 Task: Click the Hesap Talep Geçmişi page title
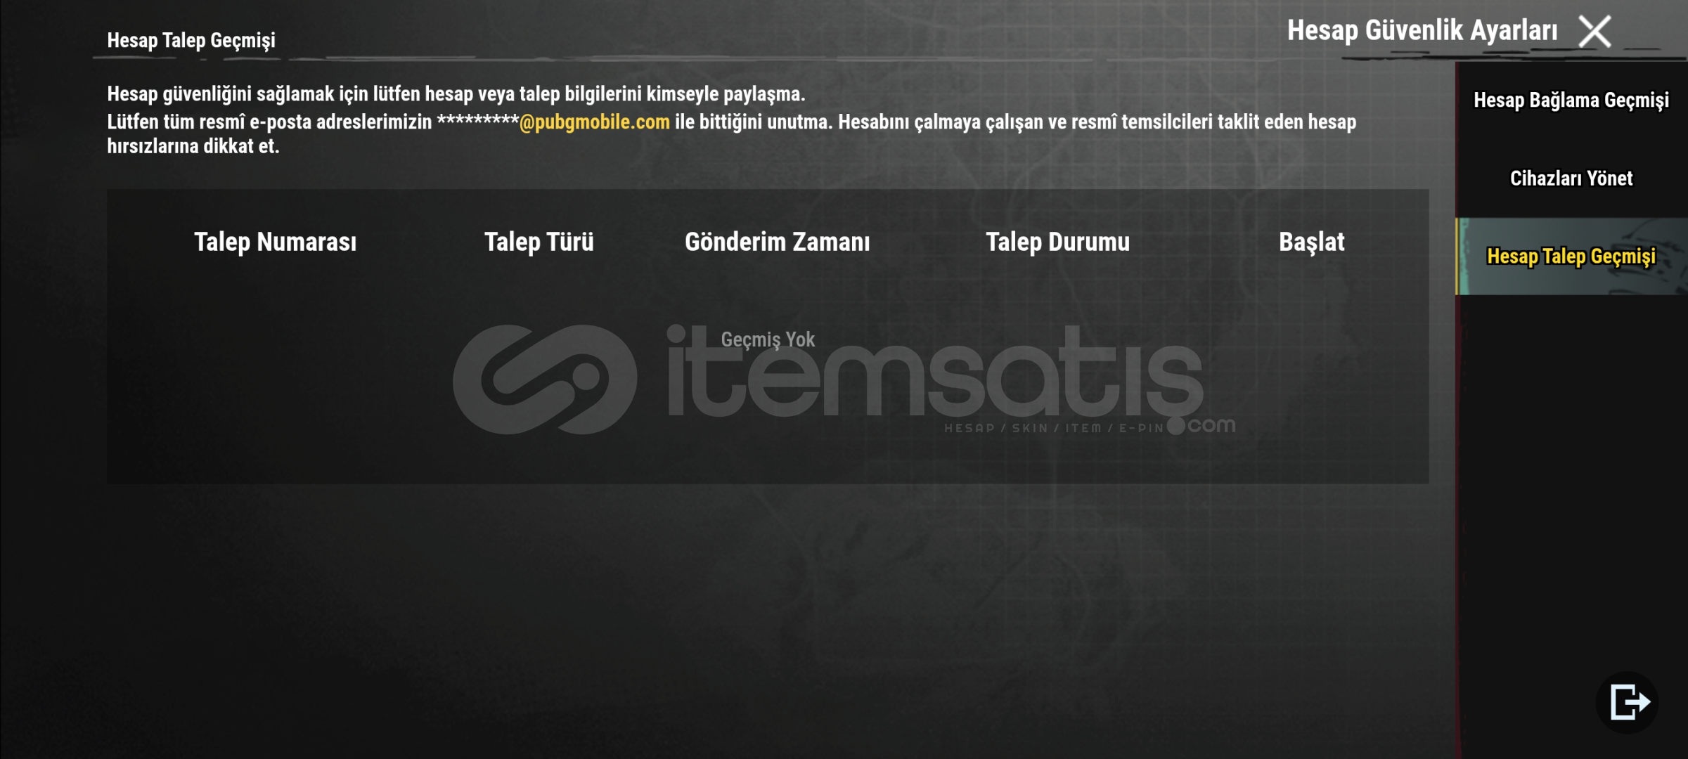click(191, 41)
